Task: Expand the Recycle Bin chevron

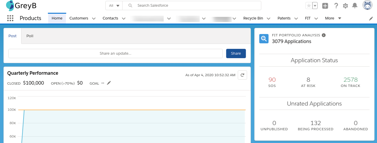Action: coord(268,18)
